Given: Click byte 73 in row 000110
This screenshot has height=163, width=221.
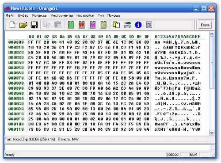Looking at the screenshot, I should [x=31, y=129].
